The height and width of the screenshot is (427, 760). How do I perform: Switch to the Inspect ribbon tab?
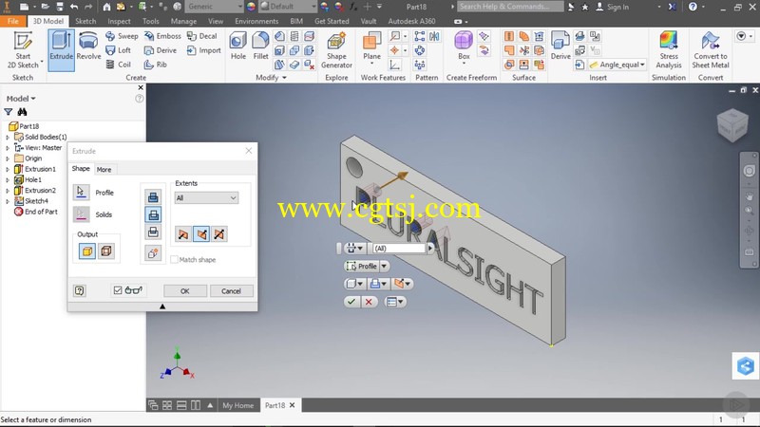(119, 21)
